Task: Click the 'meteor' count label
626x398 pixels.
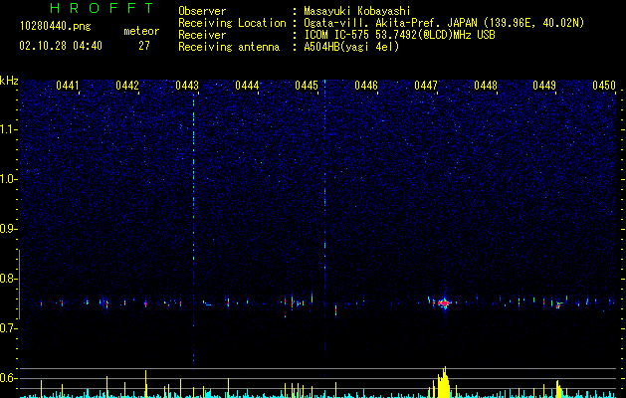Action: (x=141, y=31)
